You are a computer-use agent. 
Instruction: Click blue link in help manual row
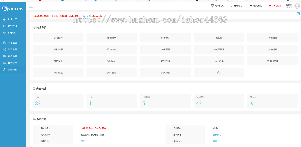tap(83, 141)
